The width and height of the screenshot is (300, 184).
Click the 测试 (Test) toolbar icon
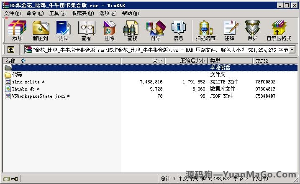click(63, 28)
